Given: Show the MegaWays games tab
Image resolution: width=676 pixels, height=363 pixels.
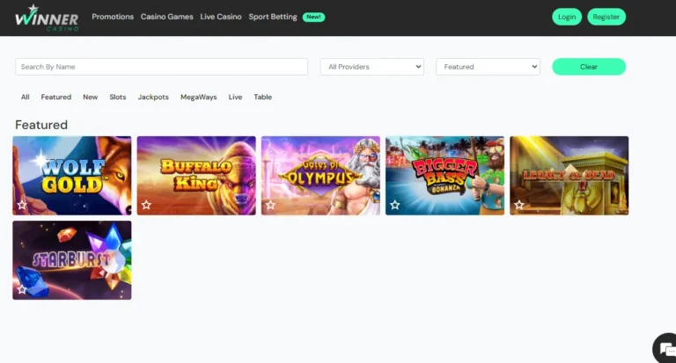Looking at the screenshot, I should [x=198, y=98].
